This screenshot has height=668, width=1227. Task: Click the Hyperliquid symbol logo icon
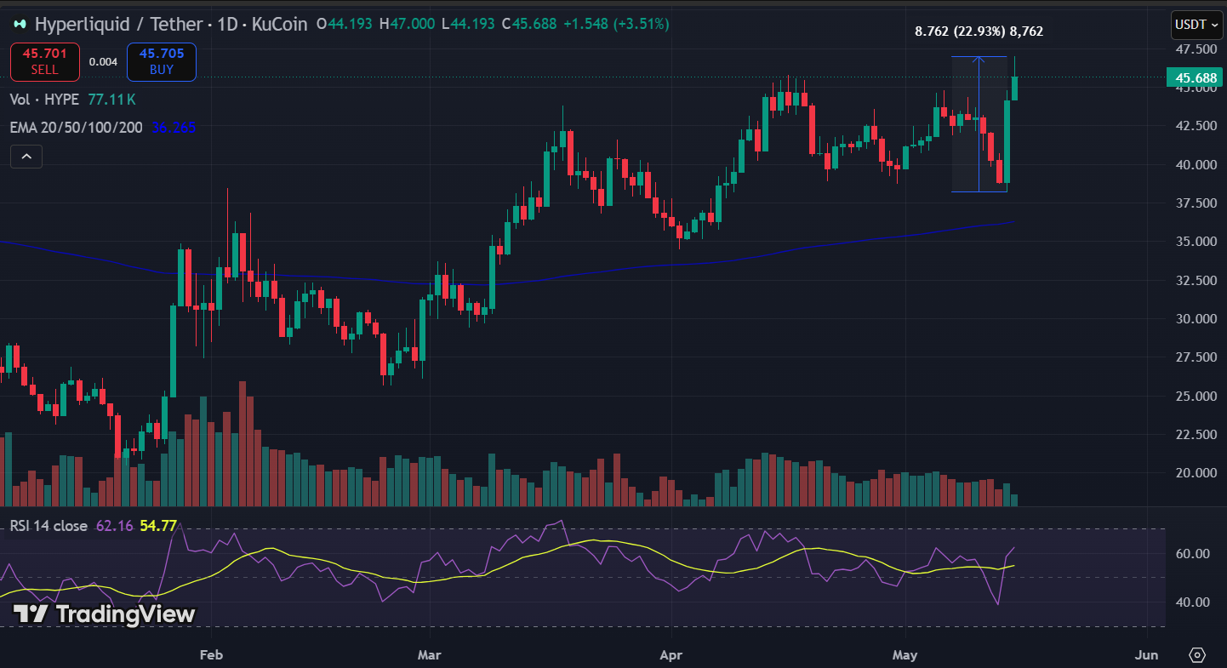pyautogui.click(x=20, y=25)
